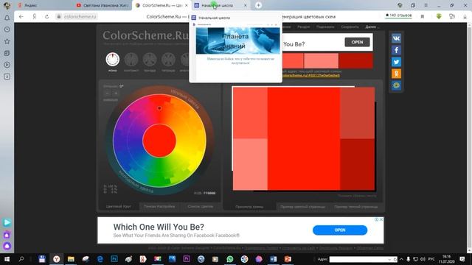Close the bottom banner ad
The height and width of the screenshot is (265, 472).
pos(381,219)
